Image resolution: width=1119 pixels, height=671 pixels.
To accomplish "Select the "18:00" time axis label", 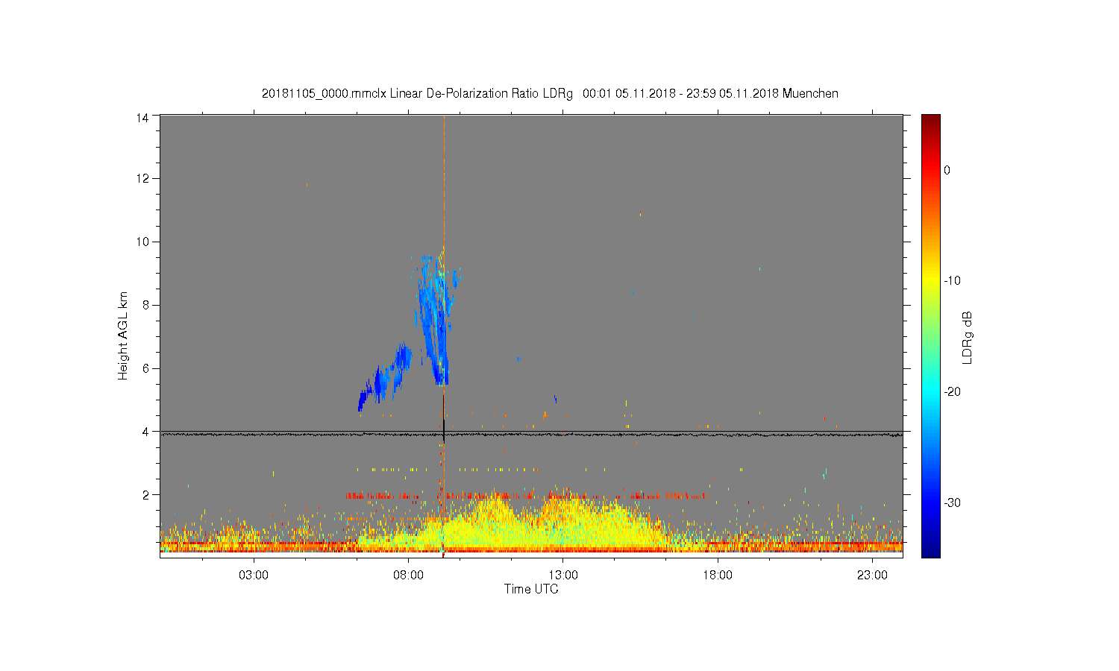I will pyautogui.click(x=718, y=576).
